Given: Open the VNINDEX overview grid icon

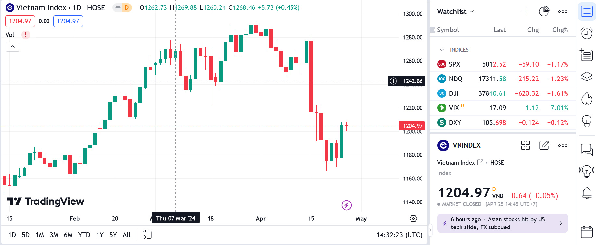Looking at the screenshot, I should 525,146.
